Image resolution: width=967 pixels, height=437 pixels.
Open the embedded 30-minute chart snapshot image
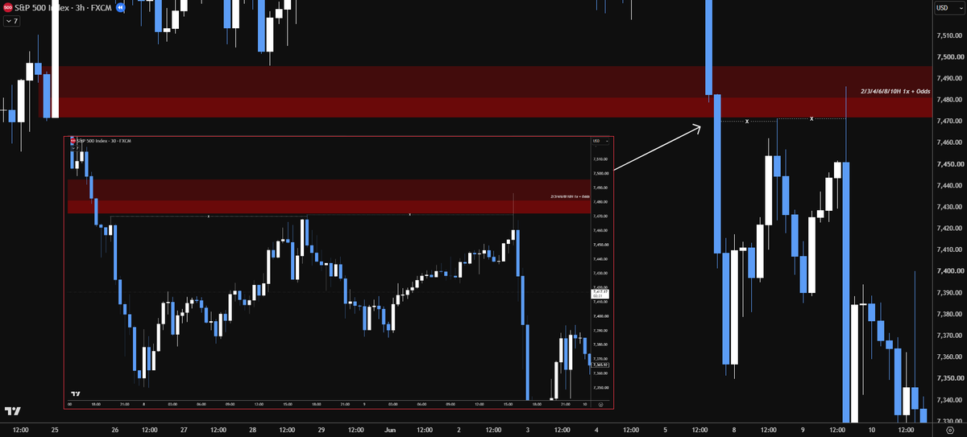[338, 273]
